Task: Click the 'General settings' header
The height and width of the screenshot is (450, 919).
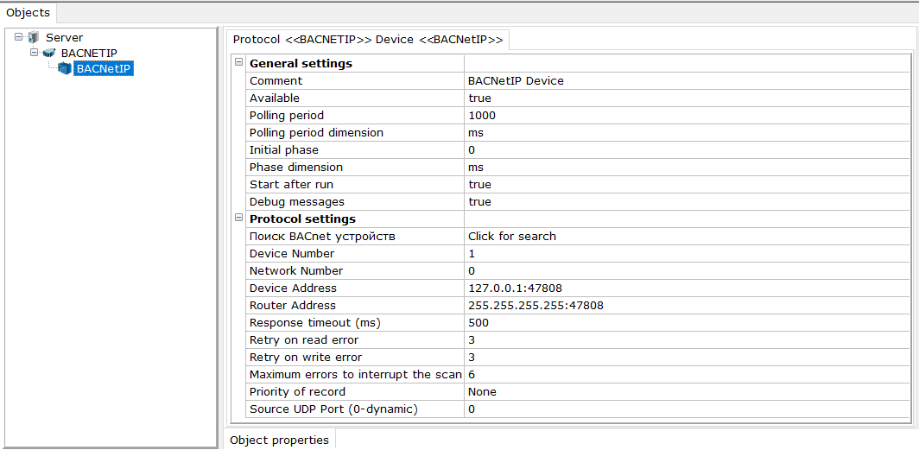Action: tap(301, 63)
